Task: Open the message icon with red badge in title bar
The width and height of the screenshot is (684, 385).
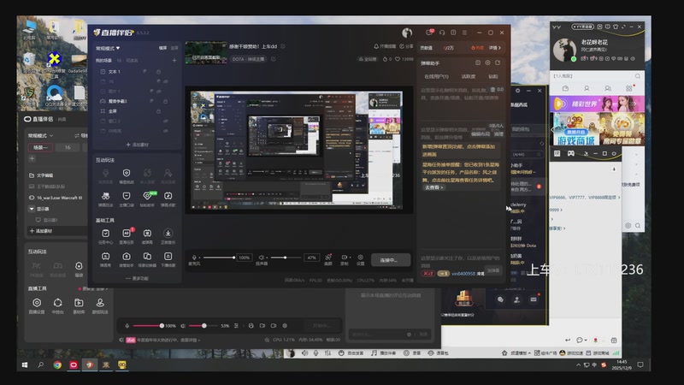Action: [429, 33]
